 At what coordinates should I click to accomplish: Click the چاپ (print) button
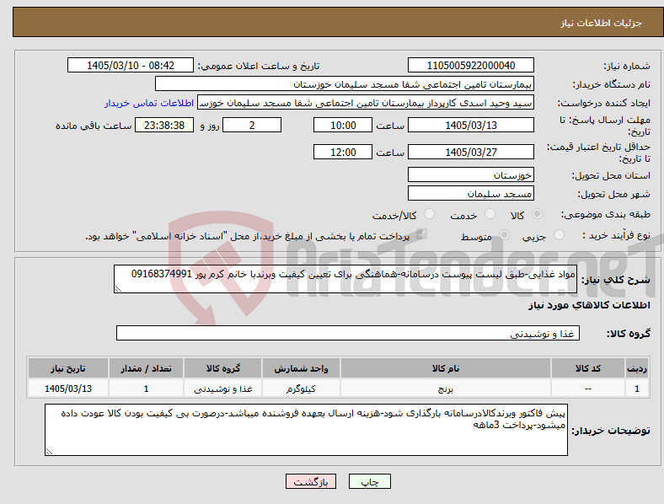370,481
